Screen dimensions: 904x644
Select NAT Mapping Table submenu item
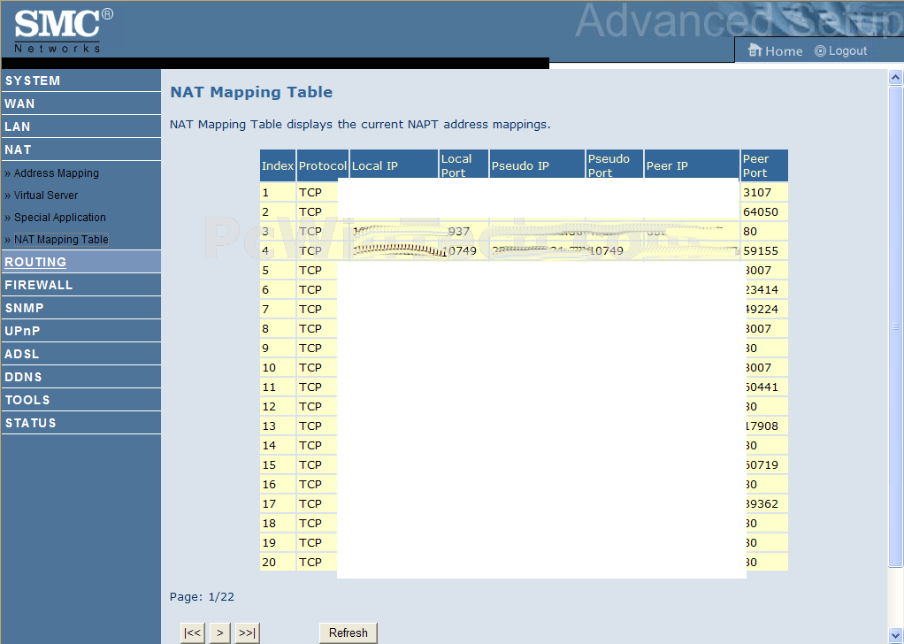(x=61, y=239)
